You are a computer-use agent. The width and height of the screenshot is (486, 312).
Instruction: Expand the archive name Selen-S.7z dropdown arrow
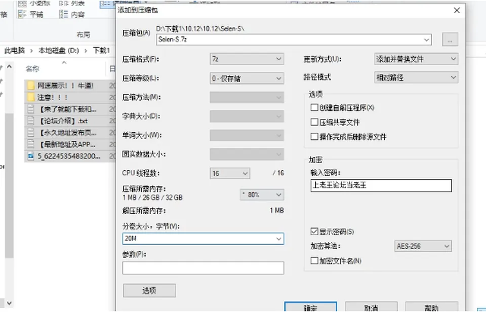pyautogui.click(x=426, y=40)
